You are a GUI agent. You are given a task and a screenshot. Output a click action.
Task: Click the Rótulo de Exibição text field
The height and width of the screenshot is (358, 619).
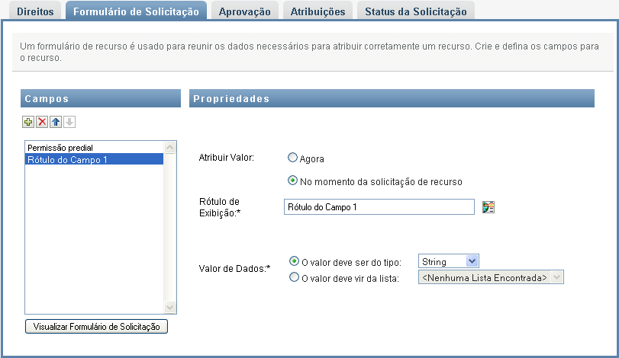point(379,207)
